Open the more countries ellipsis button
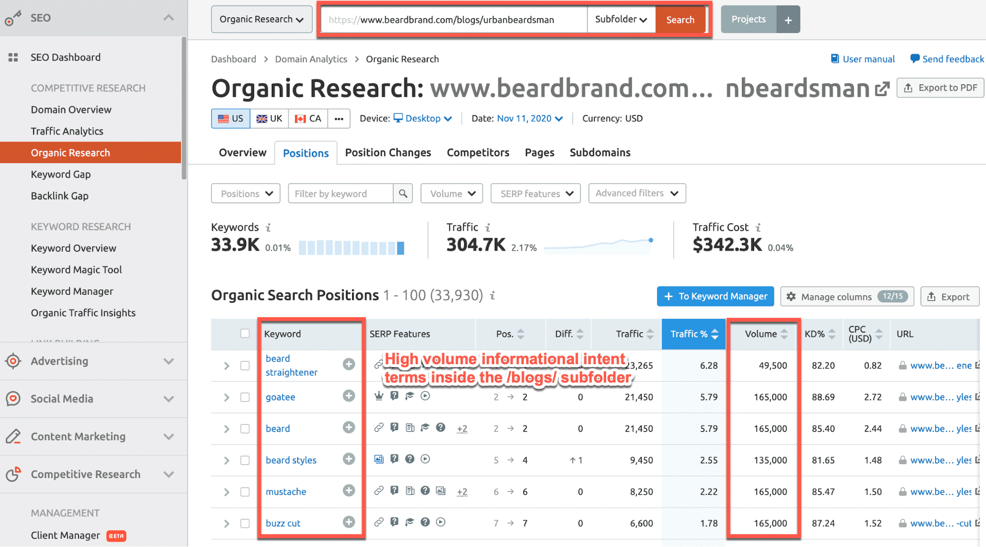 click(x=339, y=119)
